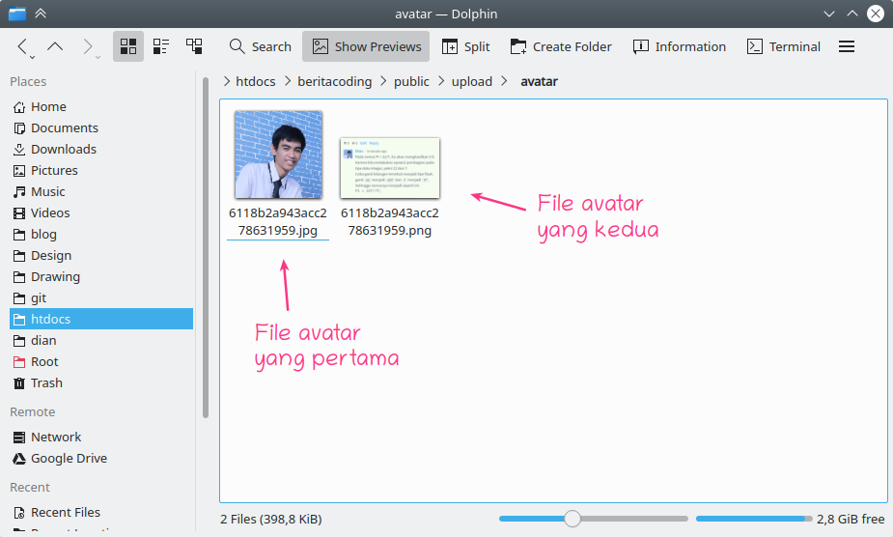Viewport: 893px width, 537px height.
Task: Select the 6118b2a943acc278631959.png thumbnail
Action: click(x=390, y=168)
